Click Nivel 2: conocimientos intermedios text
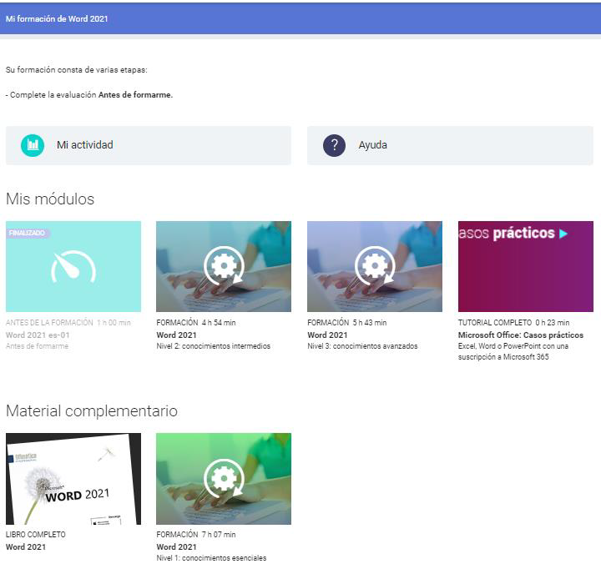Image resolution: width=601 pixels, height=574 pixels. click(x=213, y=346)
